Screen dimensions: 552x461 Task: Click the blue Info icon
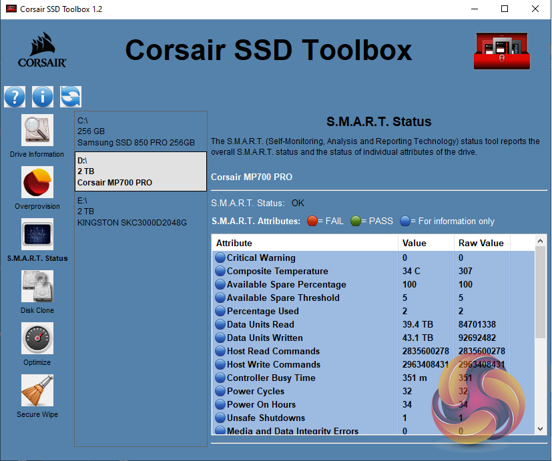click(x=43, y=97)
